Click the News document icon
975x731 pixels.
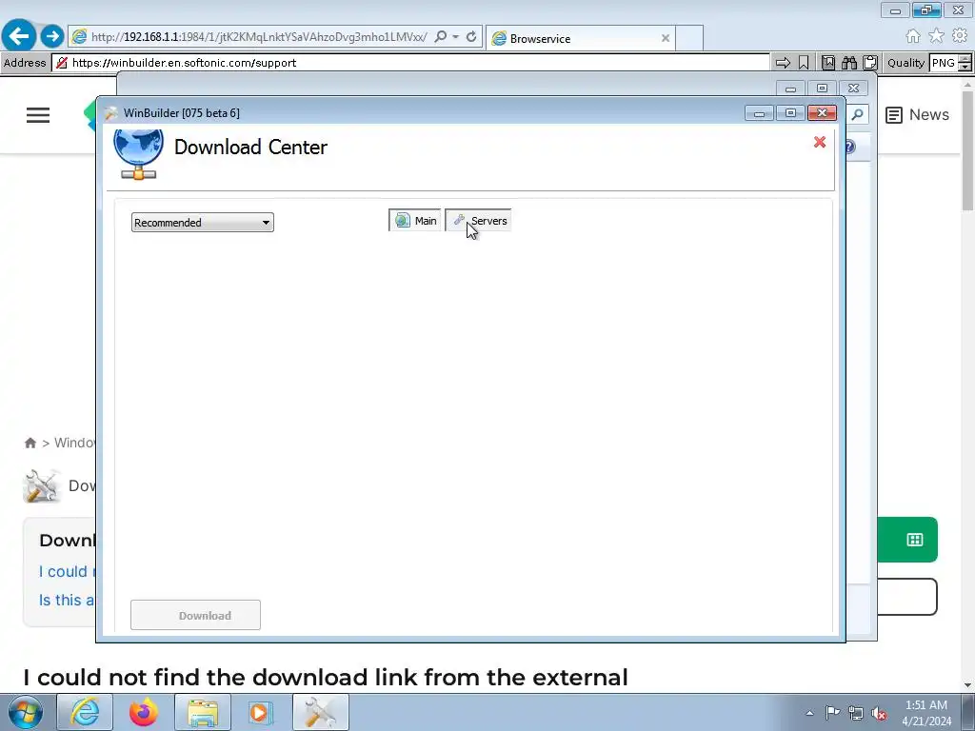pyautogui.click(x=893, y=115)
